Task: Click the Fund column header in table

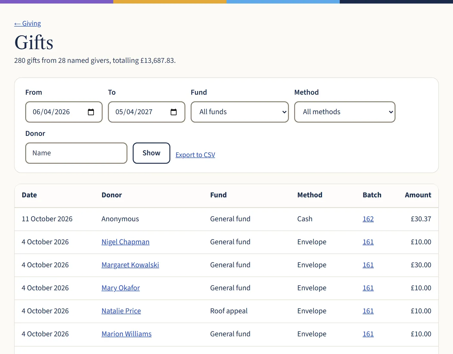Action: pos(218,195)
